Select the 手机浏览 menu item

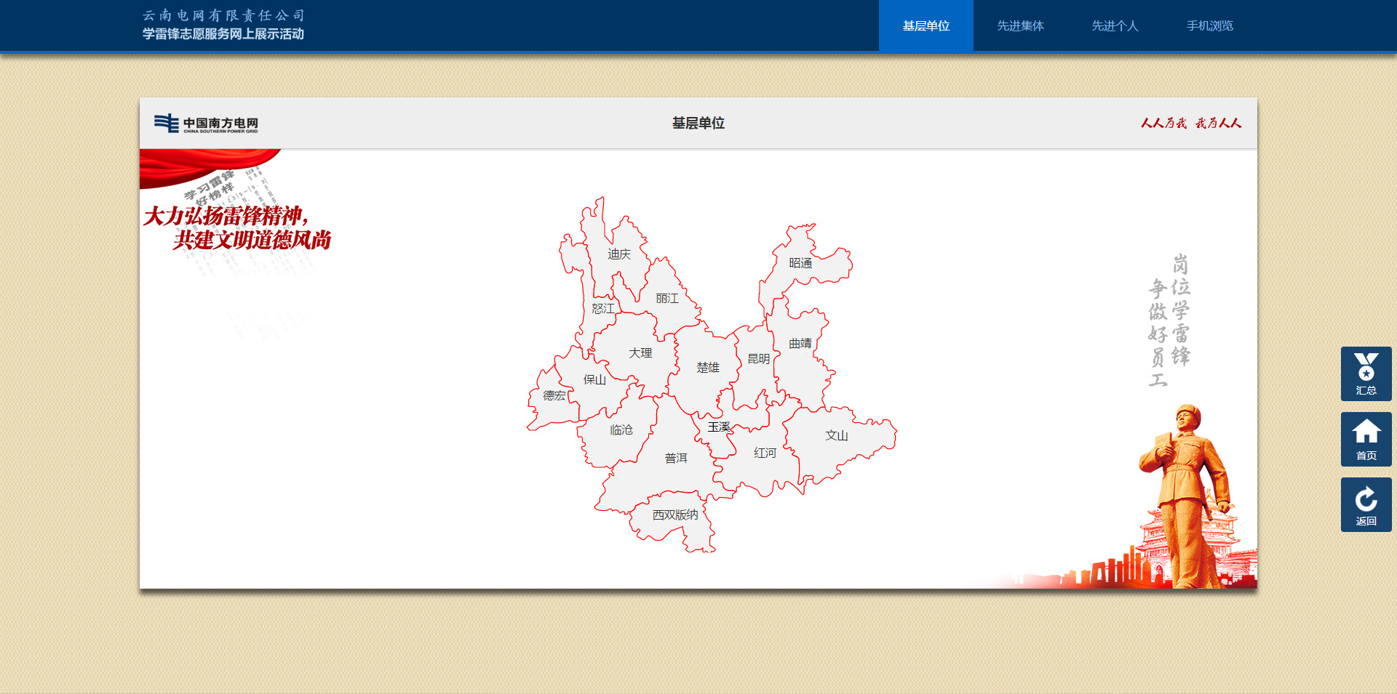[x=1209, y=26]
